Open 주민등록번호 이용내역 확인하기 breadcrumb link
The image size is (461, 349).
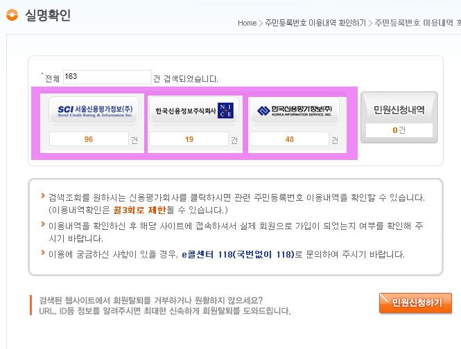[x=315, y=23]
